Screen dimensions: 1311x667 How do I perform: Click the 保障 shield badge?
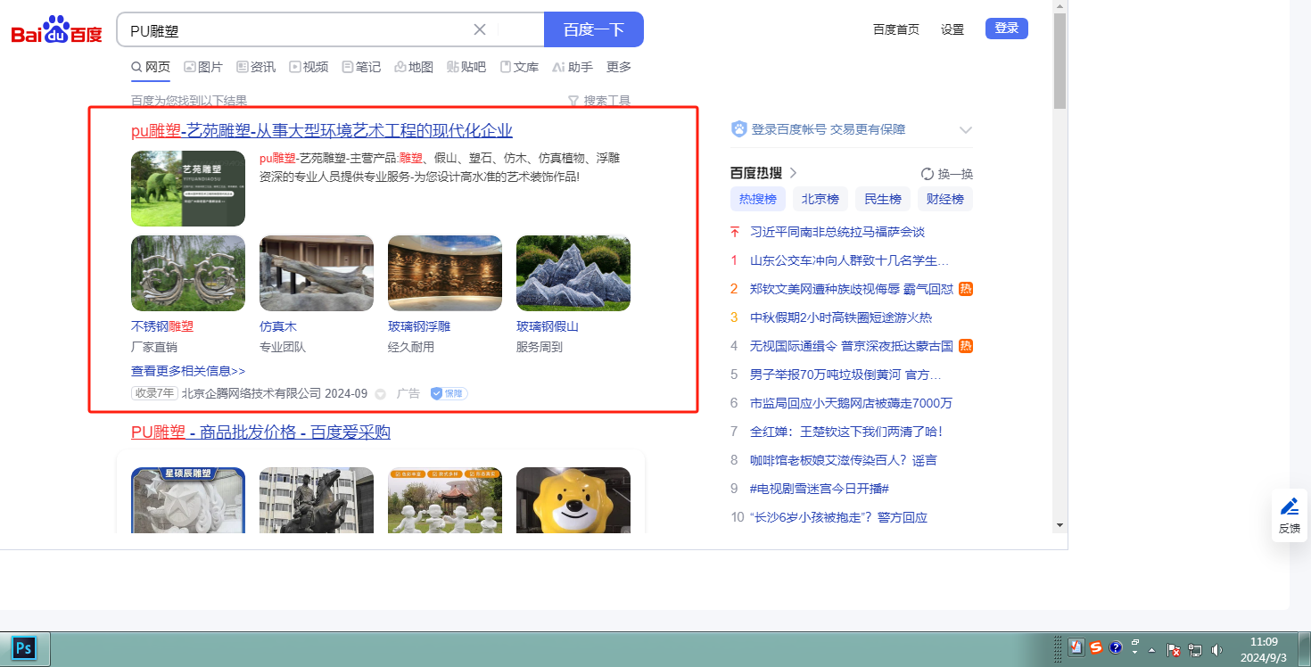coord(449,393)
